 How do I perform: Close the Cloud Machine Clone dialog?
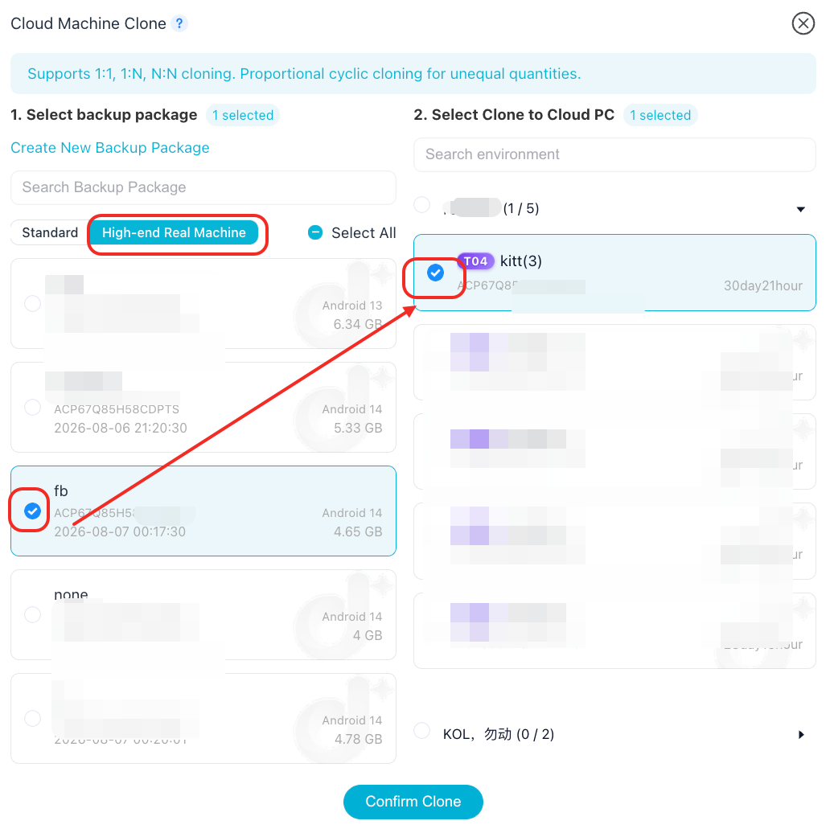click(803, 23)
